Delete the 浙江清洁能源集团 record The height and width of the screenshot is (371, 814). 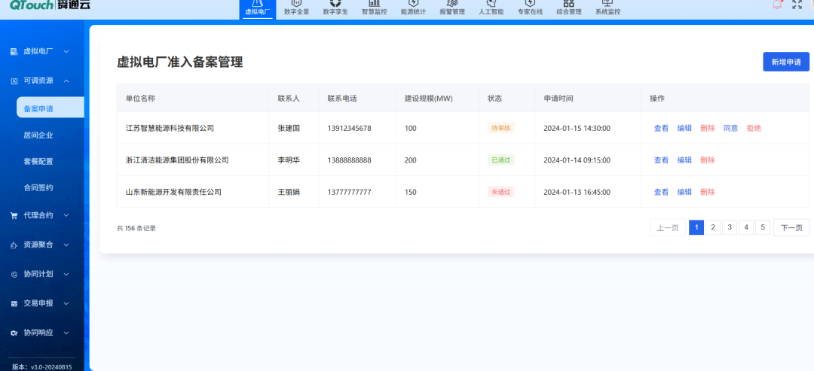click(x=707, y=160)
